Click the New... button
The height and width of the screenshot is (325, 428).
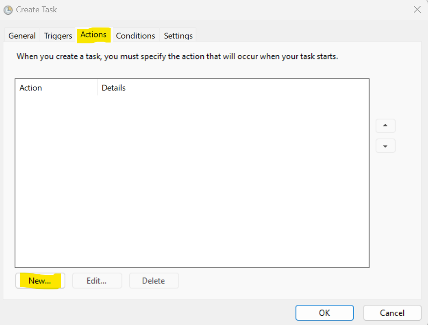[x=40, y=281]
